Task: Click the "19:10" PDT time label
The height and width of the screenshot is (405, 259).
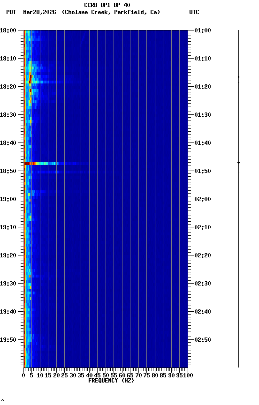Action: click(8, 227)
